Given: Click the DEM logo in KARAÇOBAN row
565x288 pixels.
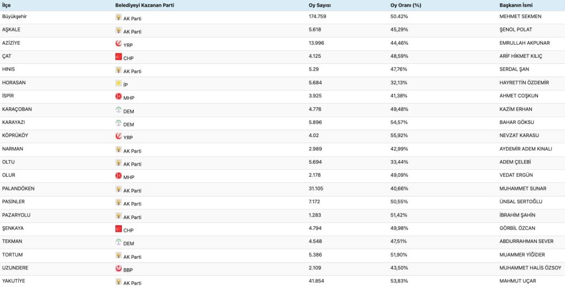Looking at the screenshot, I should 118,110.
